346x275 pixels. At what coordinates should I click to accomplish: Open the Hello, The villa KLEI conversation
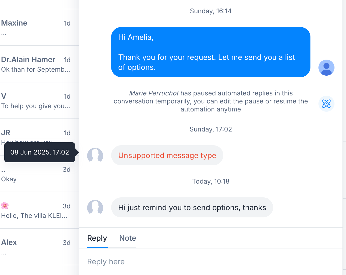coord(39,210)
